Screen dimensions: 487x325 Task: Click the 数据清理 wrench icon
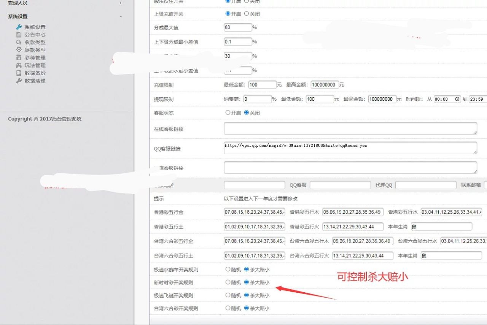coord(19,81)
